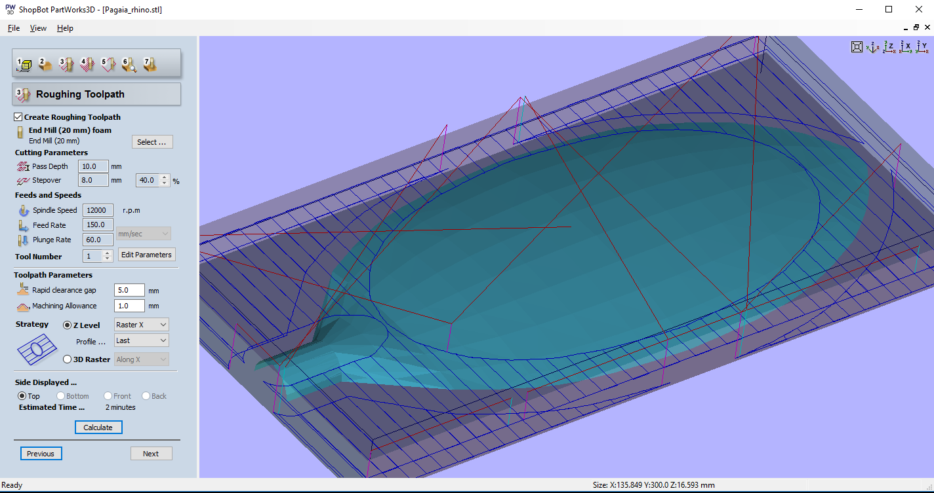View model along Z axis
934x493 pixels.
tap(889, 46)
